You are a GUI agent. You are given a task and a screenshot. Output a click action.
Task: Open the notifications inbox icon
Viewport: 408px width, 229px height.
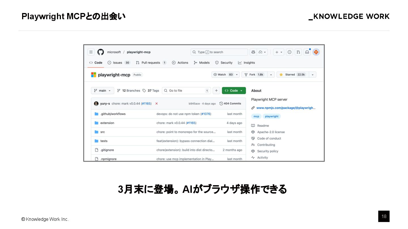pos(307,52)
